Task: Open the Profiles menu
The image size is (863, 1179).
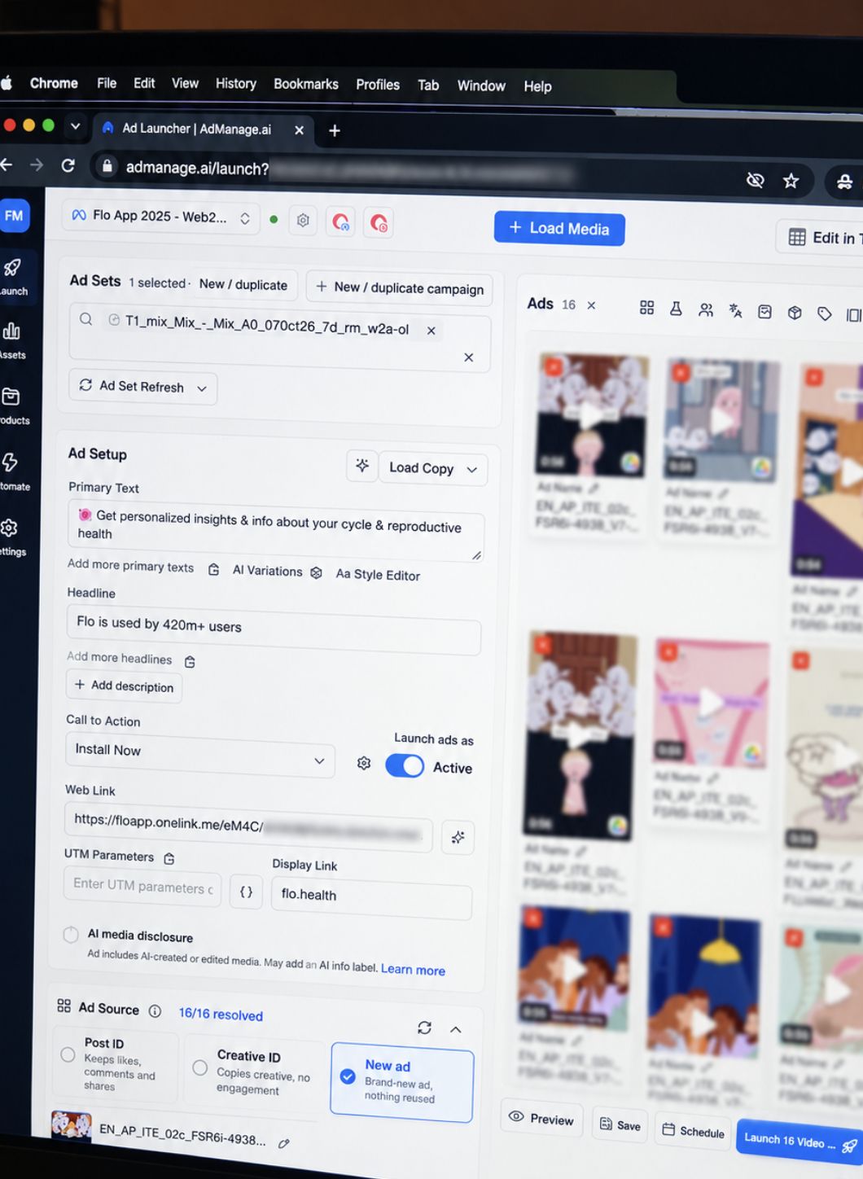Action: click(x=378, y=85)
